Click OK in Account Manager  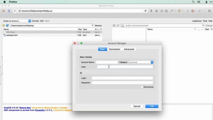(x=152, y=106)
